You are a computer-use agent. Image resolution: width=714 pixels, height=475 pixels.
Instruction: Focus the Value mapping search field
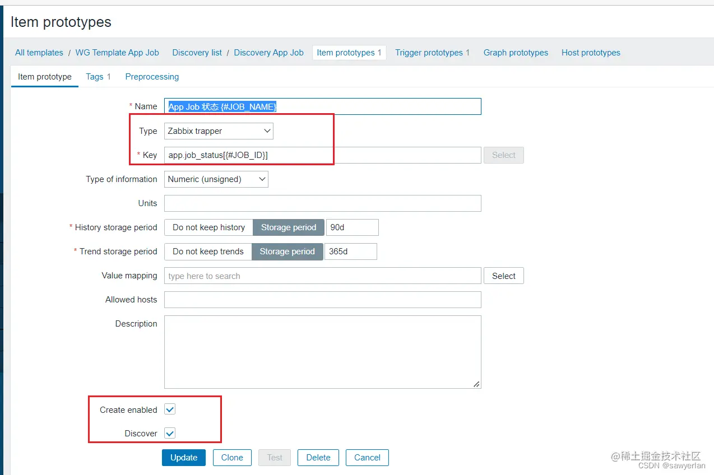click(323, 276)
